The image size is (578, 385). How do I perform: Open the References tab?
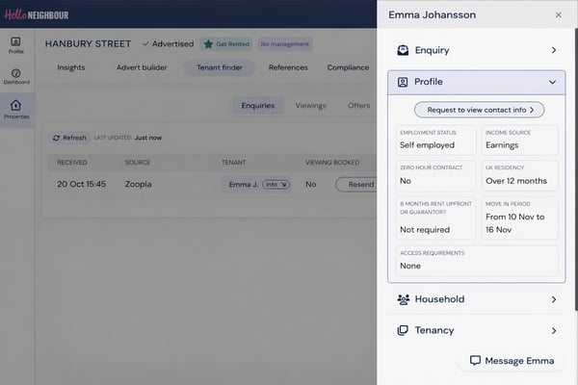click(288, 67)
